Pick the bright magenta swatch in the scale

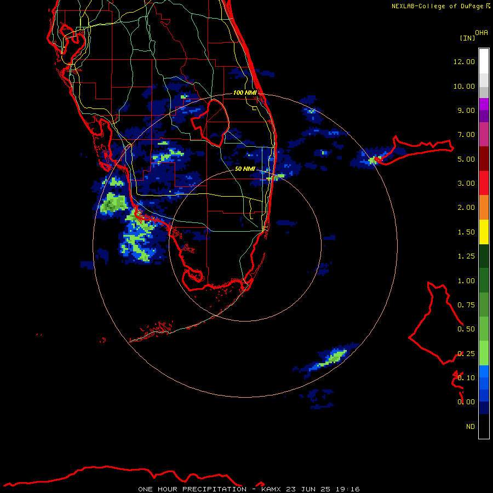(x=484, y=104)
